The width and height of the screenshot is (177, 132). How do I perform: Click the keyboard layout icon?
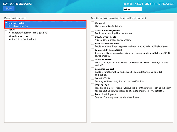click(x=125, y=9)
